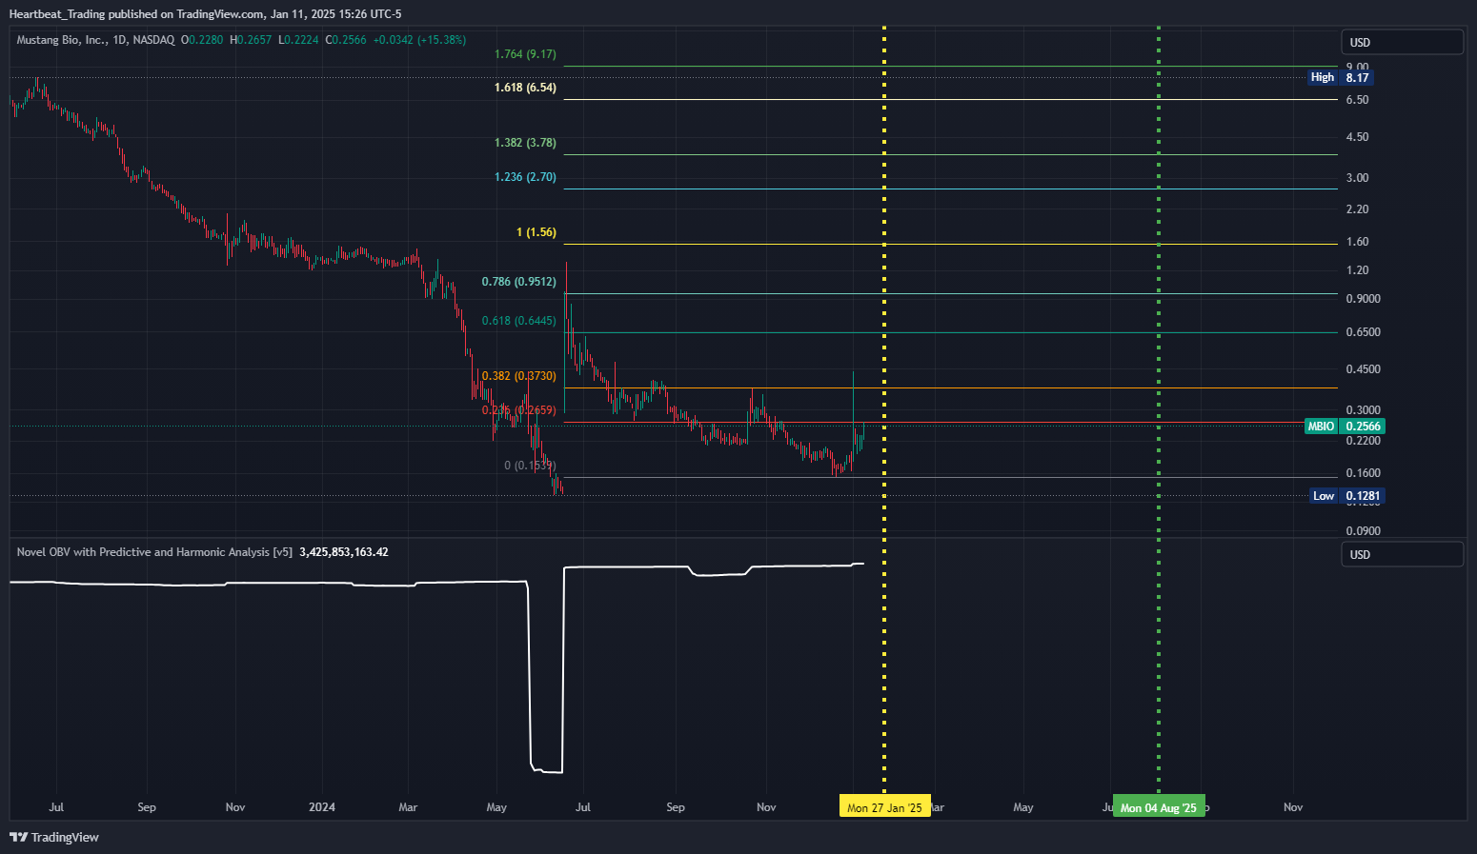Open USD currency selector on OBV indicator pane
The height and width of the screenshot is (854, 1477).
1402,554
